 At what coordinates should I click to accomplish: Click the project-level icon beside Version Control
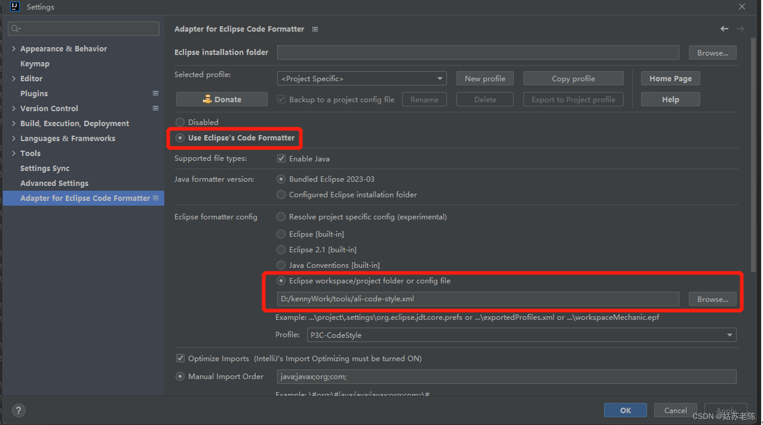click(x=155, y=108)
